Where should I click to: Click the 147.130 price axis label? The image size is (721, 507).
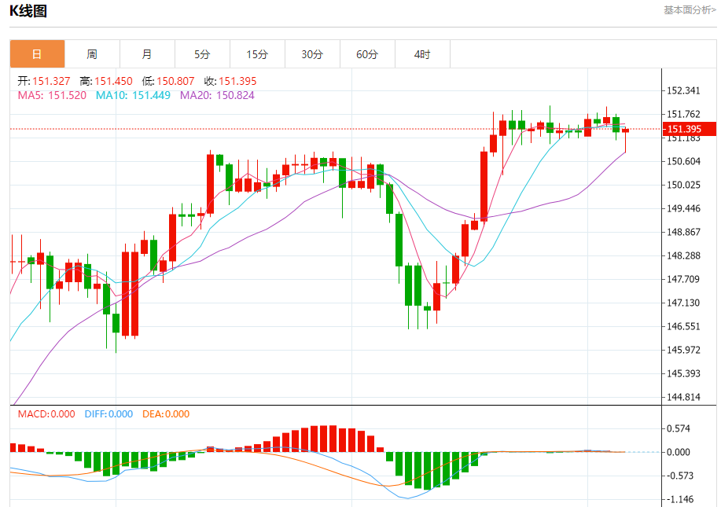click(684, 303)
